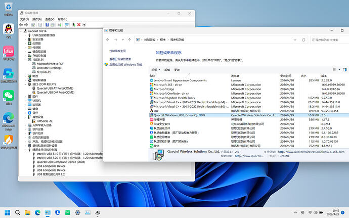Open the Recycle Bin desktop icon

click(x=9, y=9)
